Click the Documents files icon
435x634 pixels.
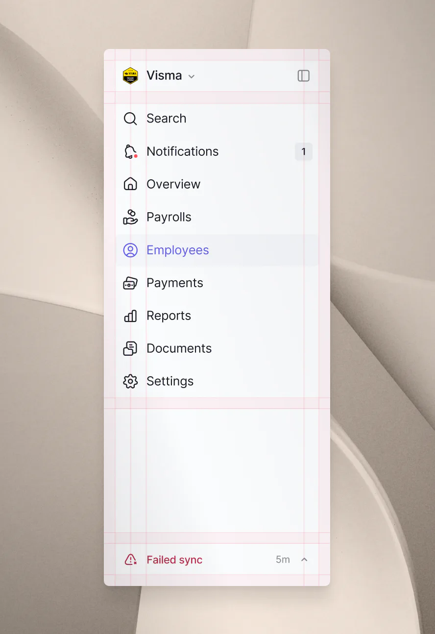[130, 348]
